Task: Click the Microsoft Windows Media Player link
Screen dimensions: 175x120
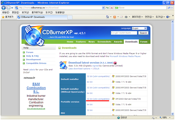Action: tap(125, 56)
